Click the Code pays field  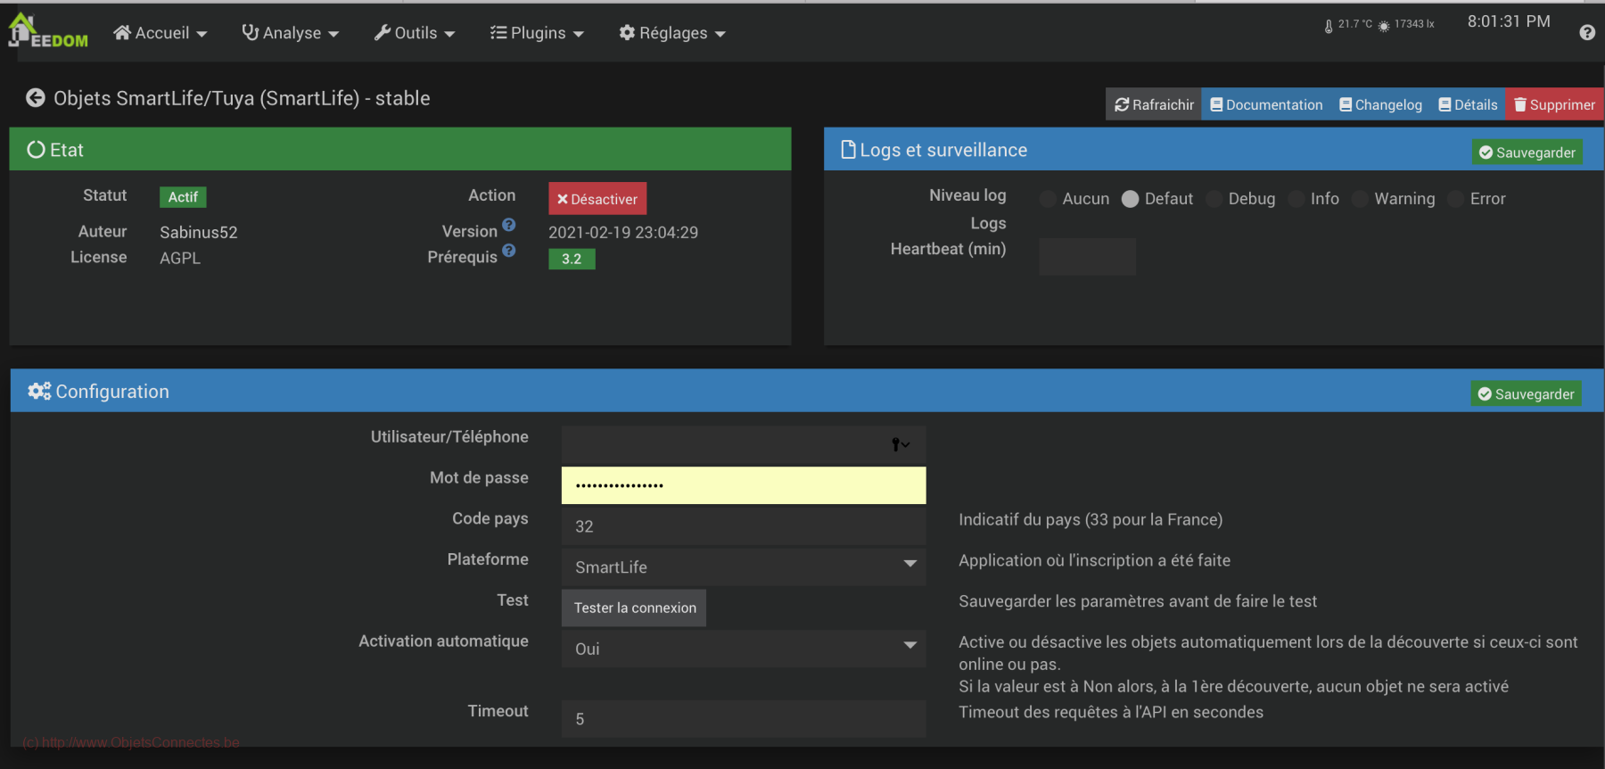(744, 526)
